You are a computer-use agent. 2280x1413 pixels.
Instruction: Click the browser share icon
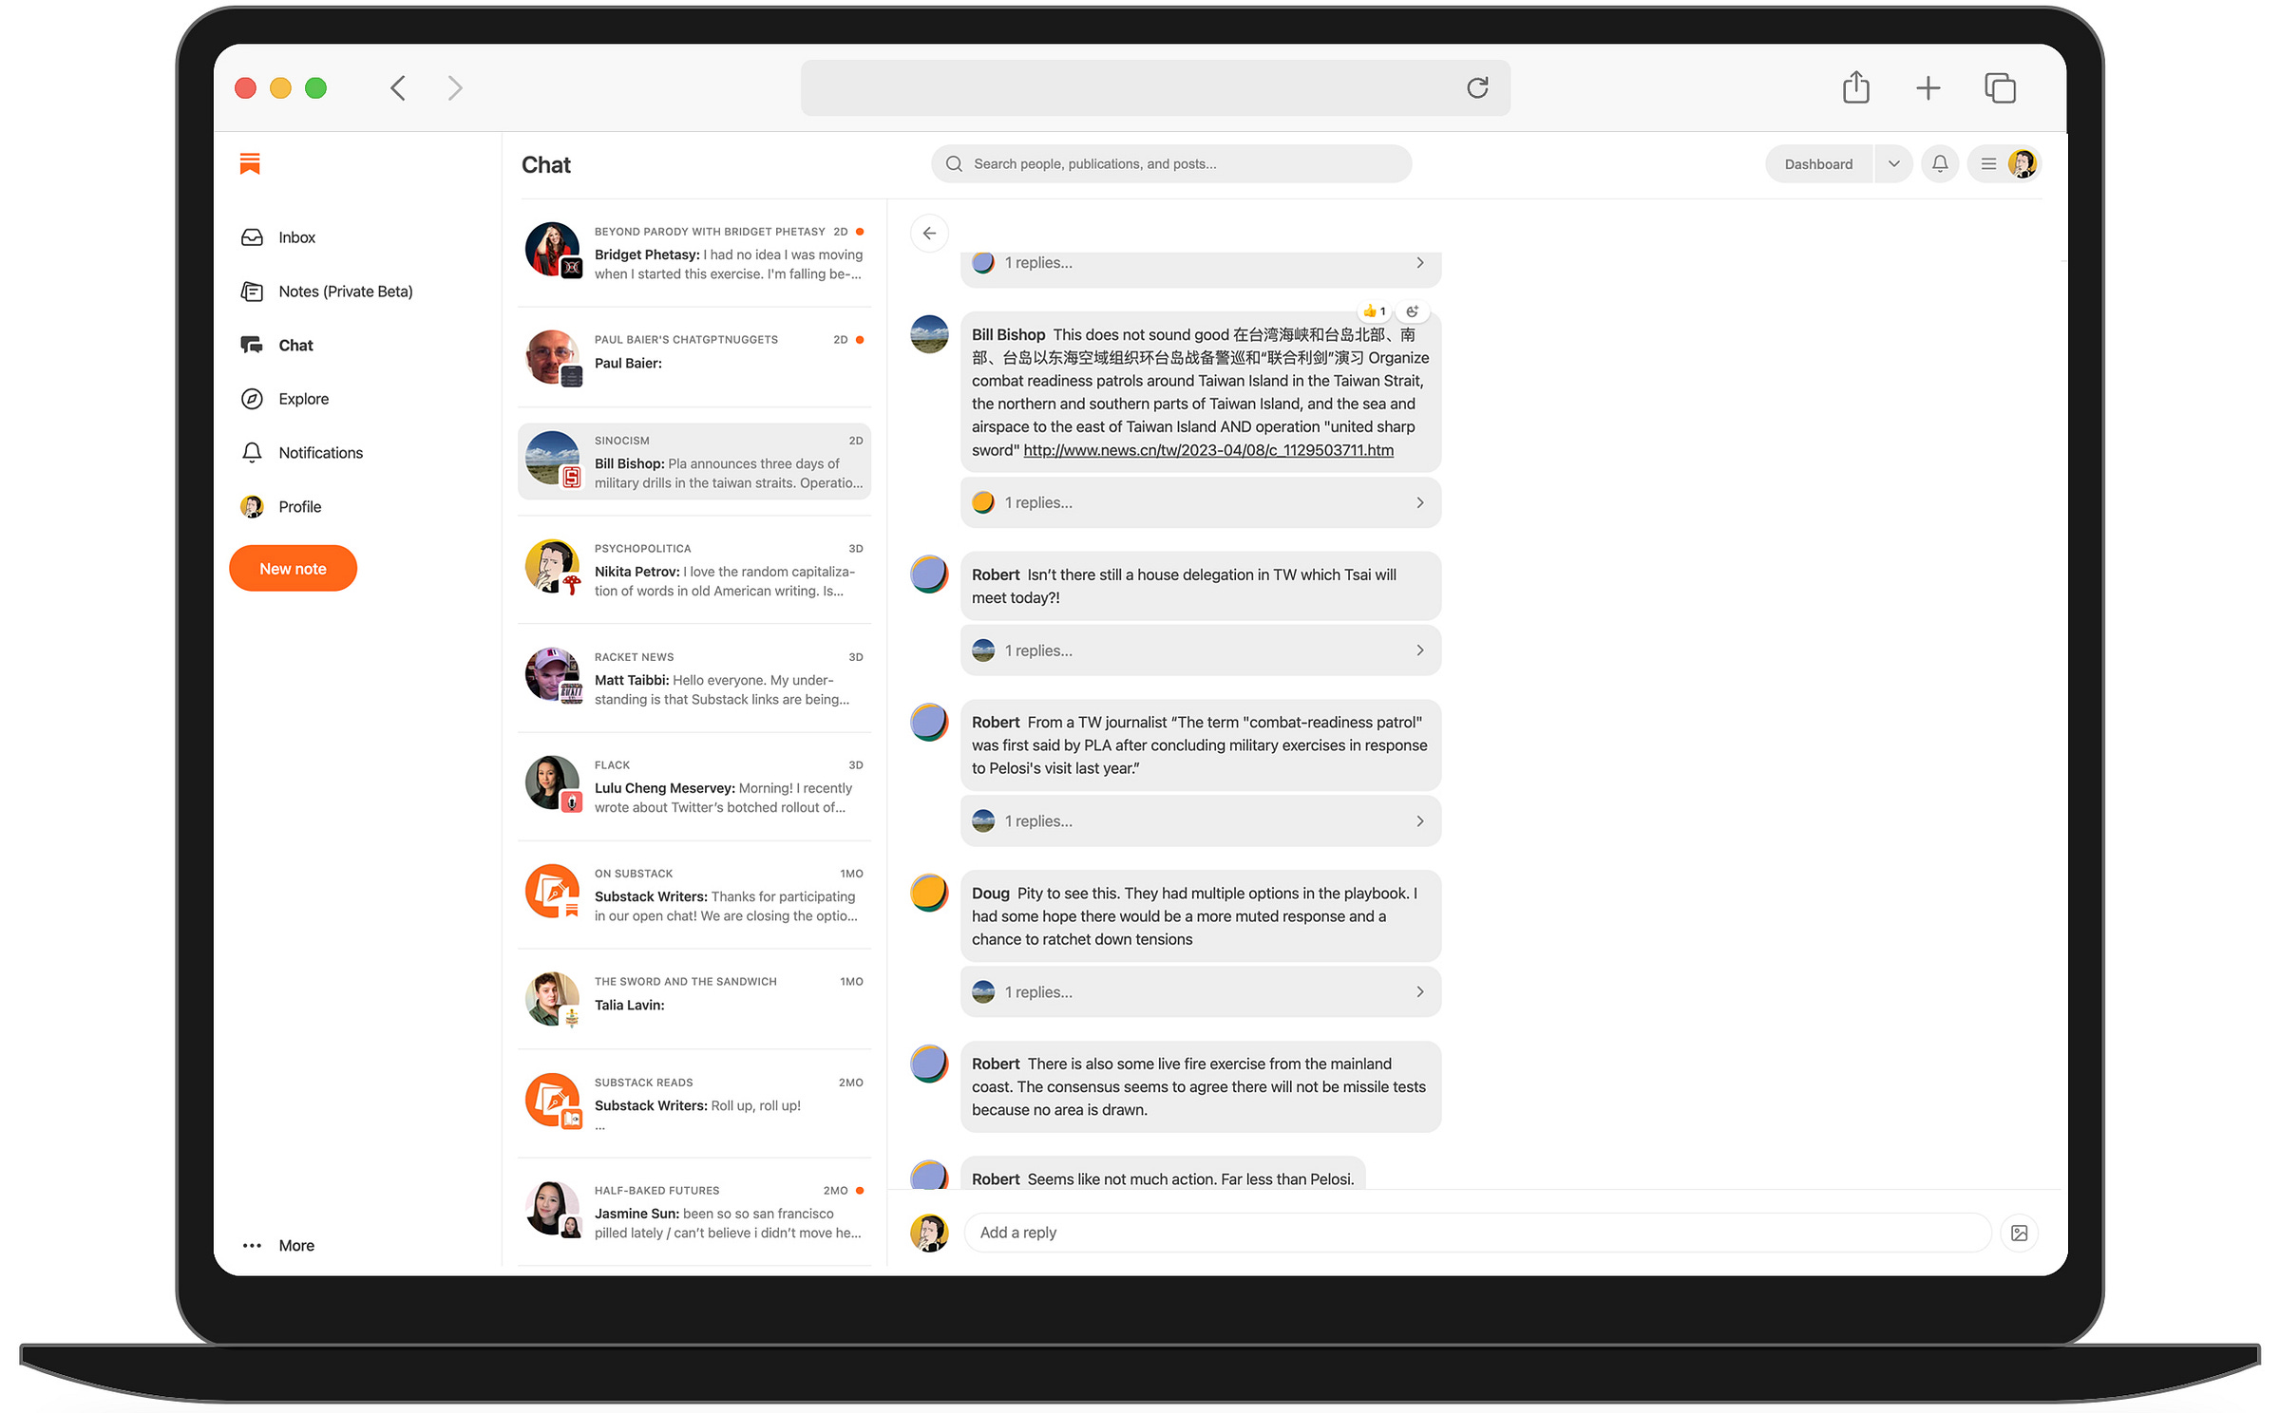1855,87
